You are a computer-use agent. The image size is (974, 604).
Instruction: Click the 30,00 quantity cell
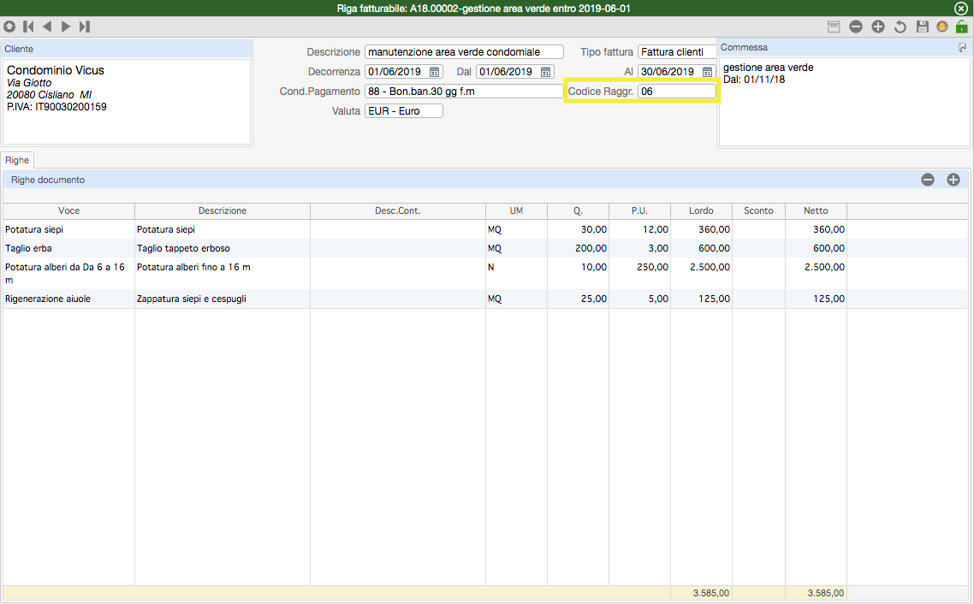coord(578,229)
